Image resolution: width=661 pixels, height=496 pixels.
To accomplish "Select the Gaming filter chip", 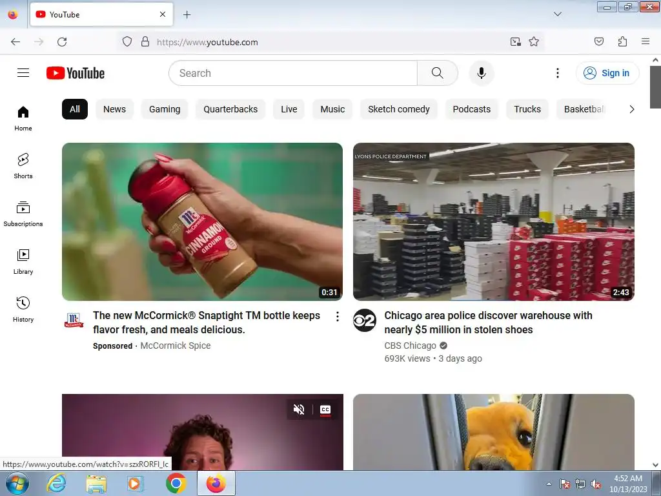I will 165,109.
